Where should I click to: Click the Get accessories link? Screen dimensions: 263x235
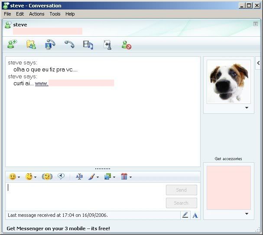pos(228,159)
